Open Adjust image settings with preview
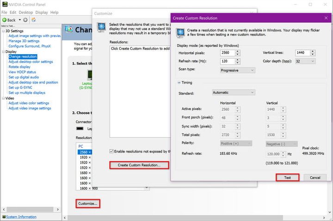333x221 pixels. [35, 36]
